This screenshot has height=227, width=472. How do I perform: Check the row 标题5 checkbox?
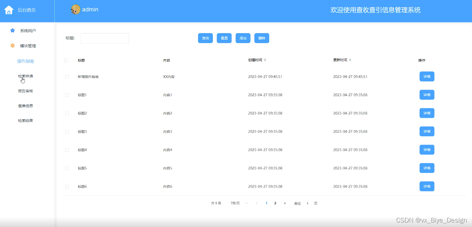[x=67, y=168]
